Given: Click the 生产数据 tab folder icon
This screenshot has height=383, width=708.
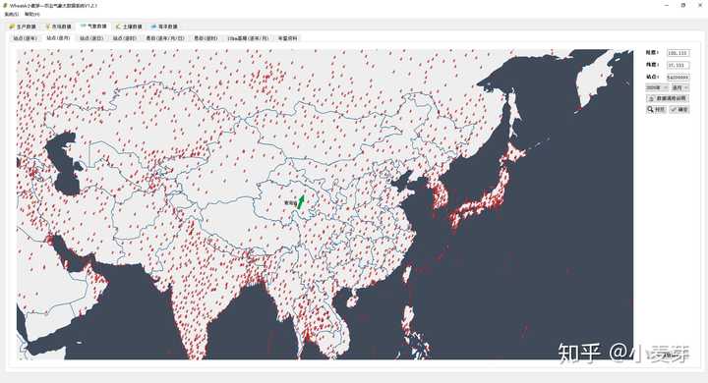Looking at the screenshot, I should click(x=12, y=27).
